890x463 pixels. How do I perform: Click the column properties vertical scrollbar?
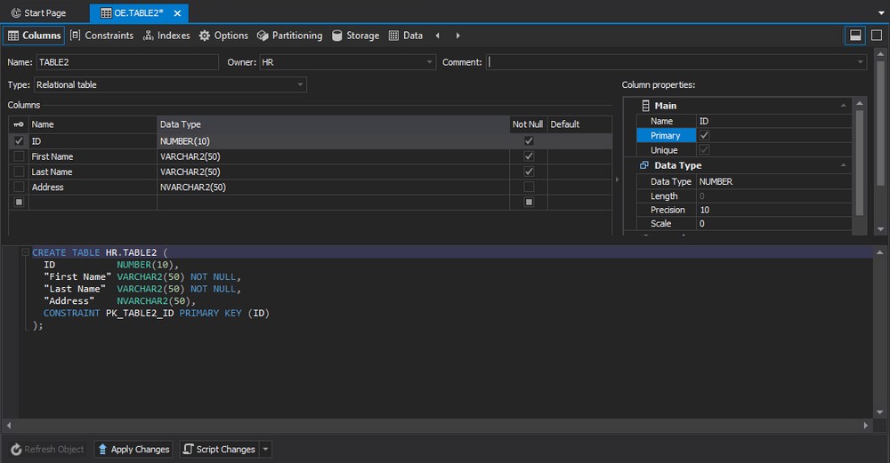[860, 164]
